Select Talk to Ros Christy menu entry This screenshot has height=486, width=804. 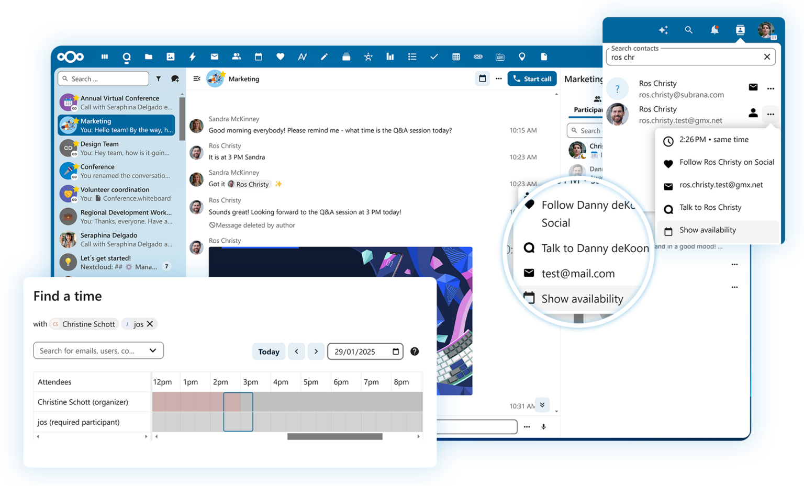click(711, 208)
